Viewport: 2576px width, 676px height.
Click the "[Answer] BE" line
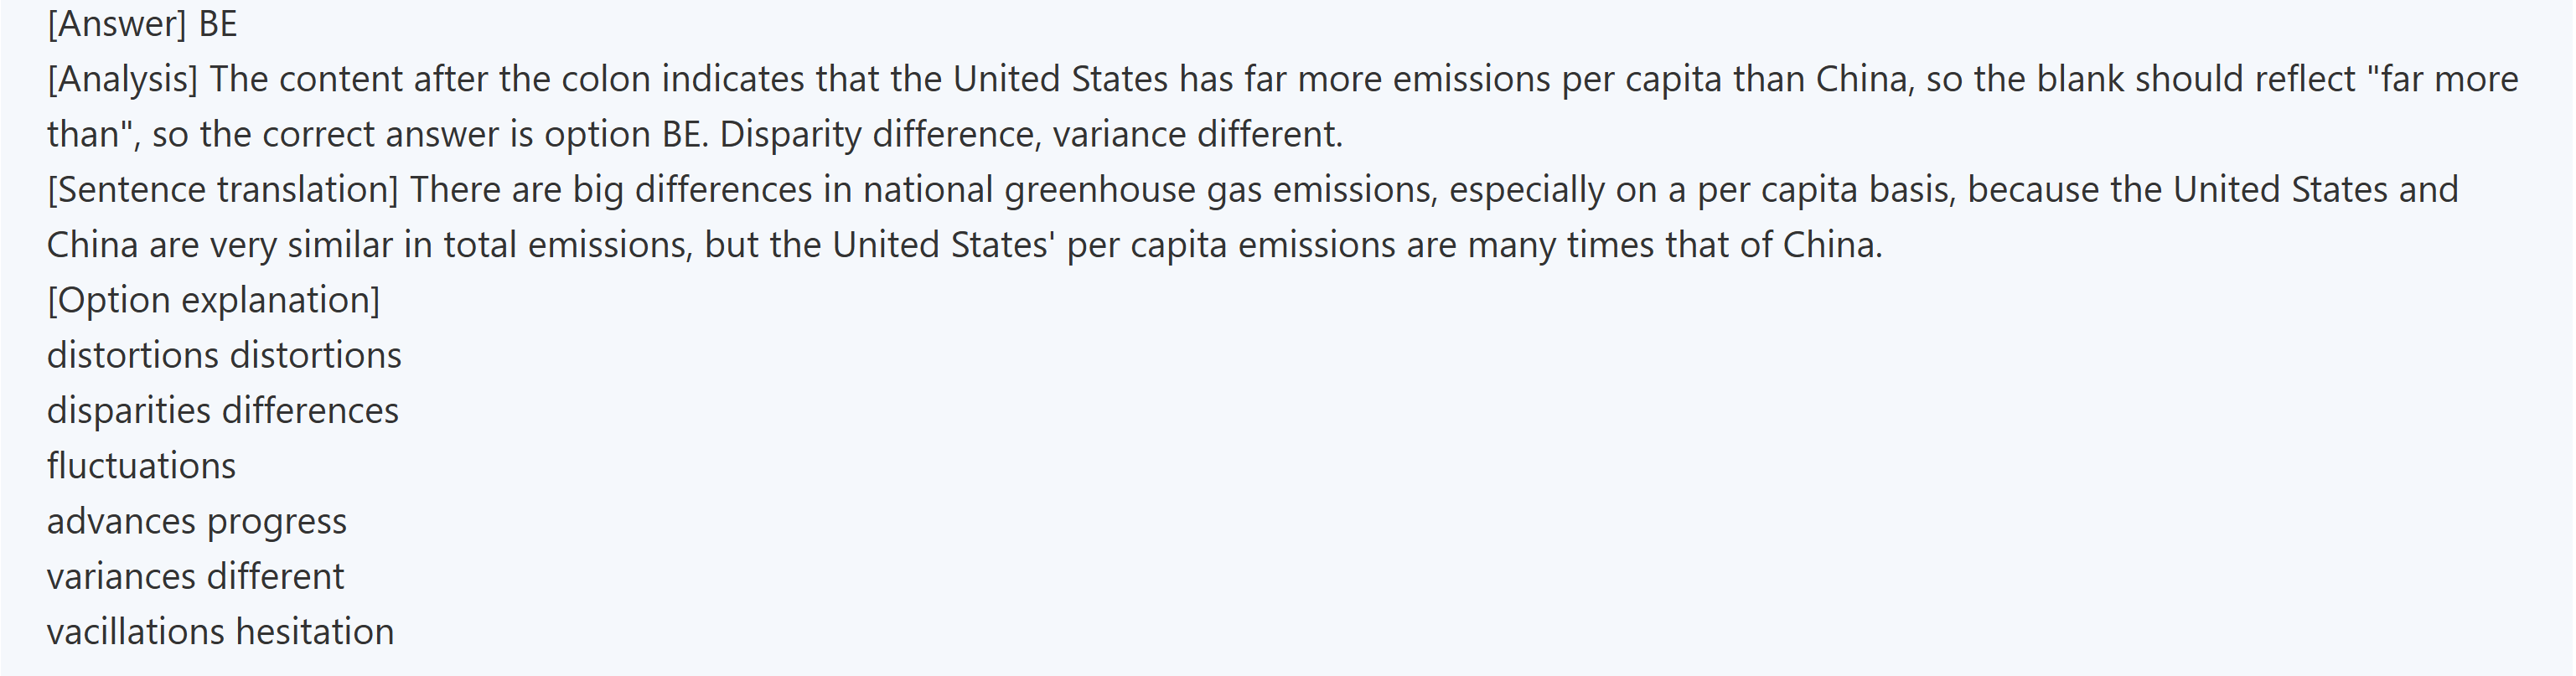[x=142, y=24]
